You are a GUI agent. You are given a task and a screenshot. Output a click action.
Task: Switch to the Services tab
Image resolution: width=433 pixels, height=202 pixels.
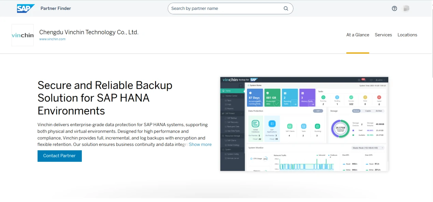pyautogui.click(x=383, y=35)
